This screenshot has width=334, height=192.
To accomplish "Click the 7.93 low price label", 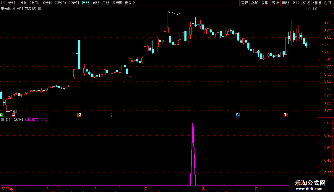I will click(13, 112).
